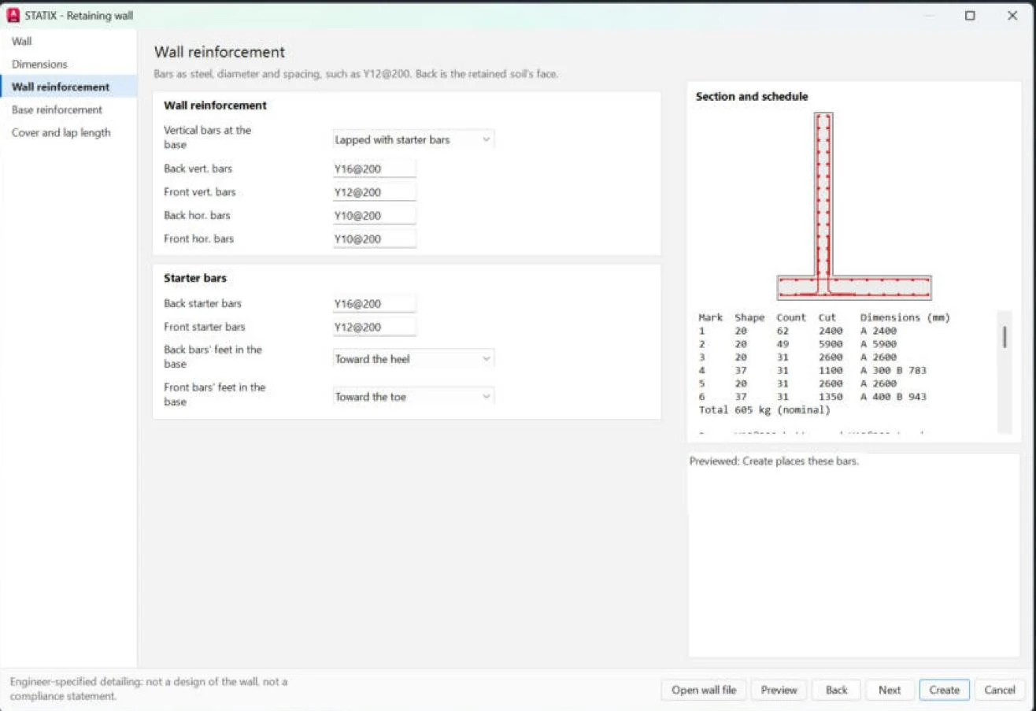Expand the Vertical bars at the base dropdown
1036x711 pixels.
point(413,139)
